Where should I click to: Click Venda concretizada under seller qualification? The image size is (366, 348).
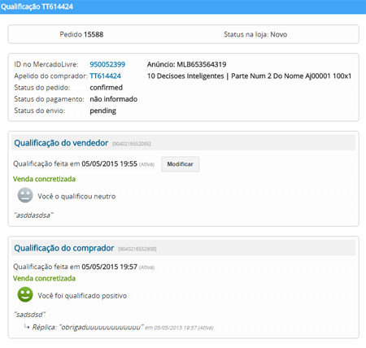click(44, 179)
